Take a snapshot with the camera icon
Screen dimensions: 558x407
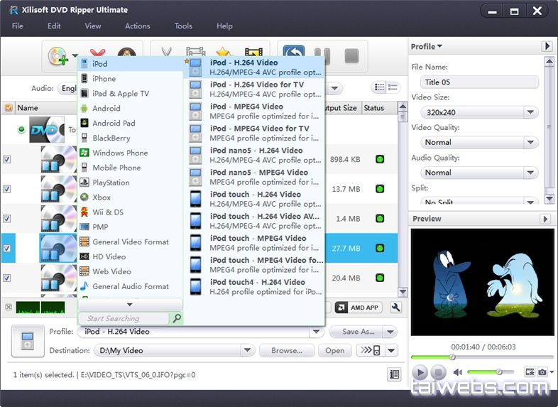(x=543, y=371)
